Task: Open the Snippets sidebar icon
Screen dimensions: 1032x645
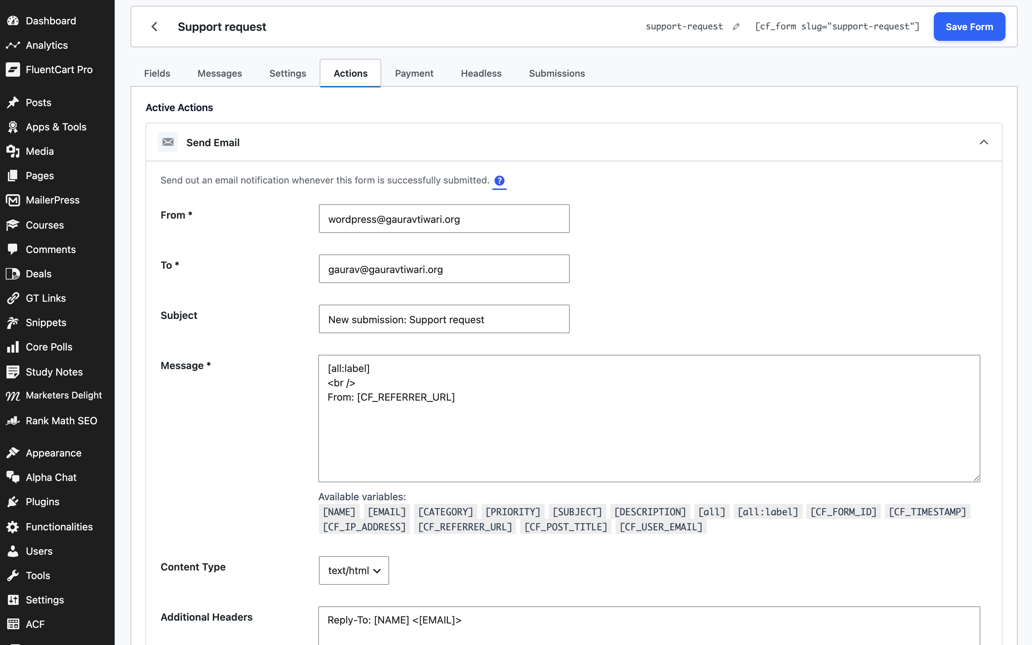Action: 13,322
